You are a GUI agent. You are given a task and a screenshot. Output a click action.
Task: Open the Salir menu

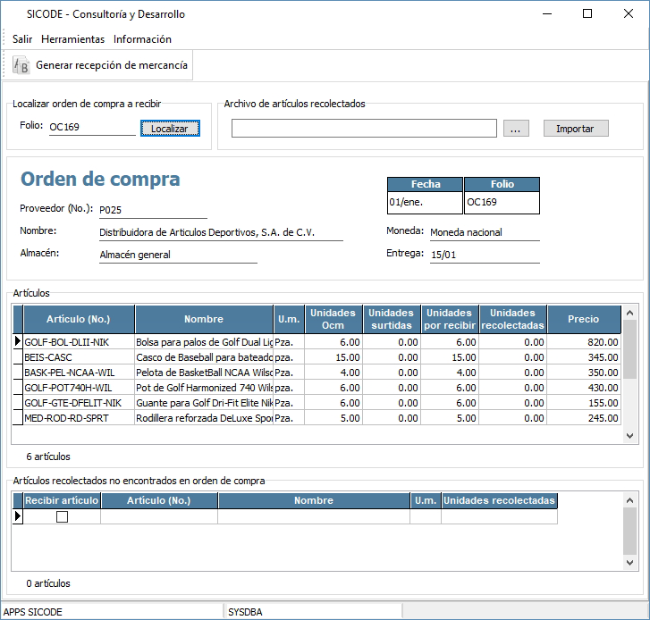(x=22, y=39)
